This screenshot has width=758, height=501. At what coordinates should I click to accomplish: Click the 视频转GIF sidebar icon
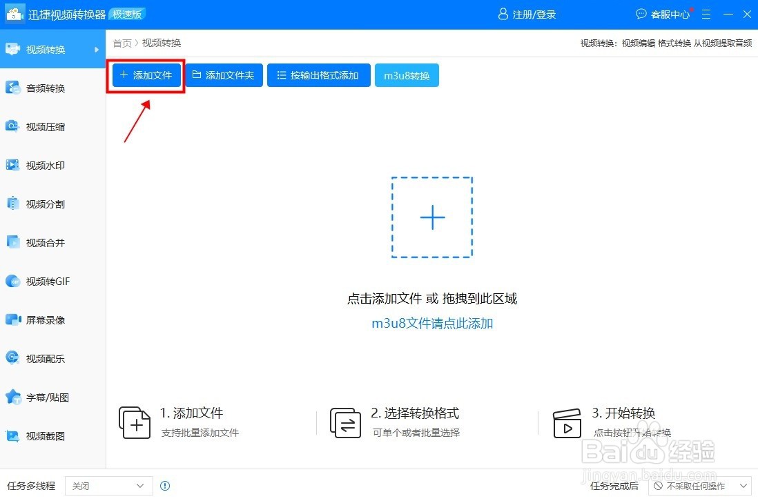12,281
